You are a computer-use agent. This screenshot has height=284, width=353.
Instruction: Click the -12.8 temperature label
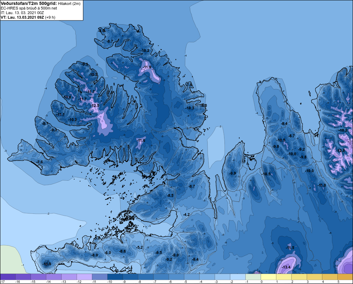click(340, 151)
